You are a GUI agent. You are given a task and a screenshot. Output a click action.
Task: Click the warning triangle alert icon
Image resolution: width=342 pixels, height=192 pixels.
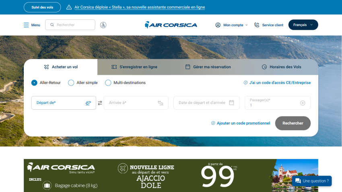tap(69, 7)
